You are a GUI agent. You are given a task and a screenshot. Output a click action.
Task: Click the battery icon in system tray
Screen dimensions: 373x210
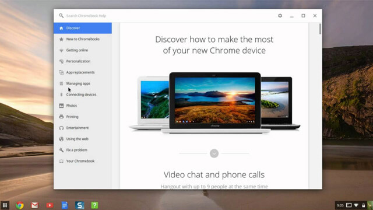(364, 205)
